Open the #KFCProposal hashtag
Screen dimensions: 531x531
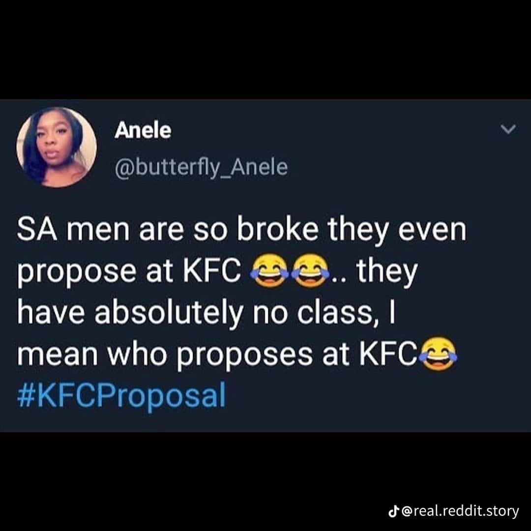(x=121, y=395)
